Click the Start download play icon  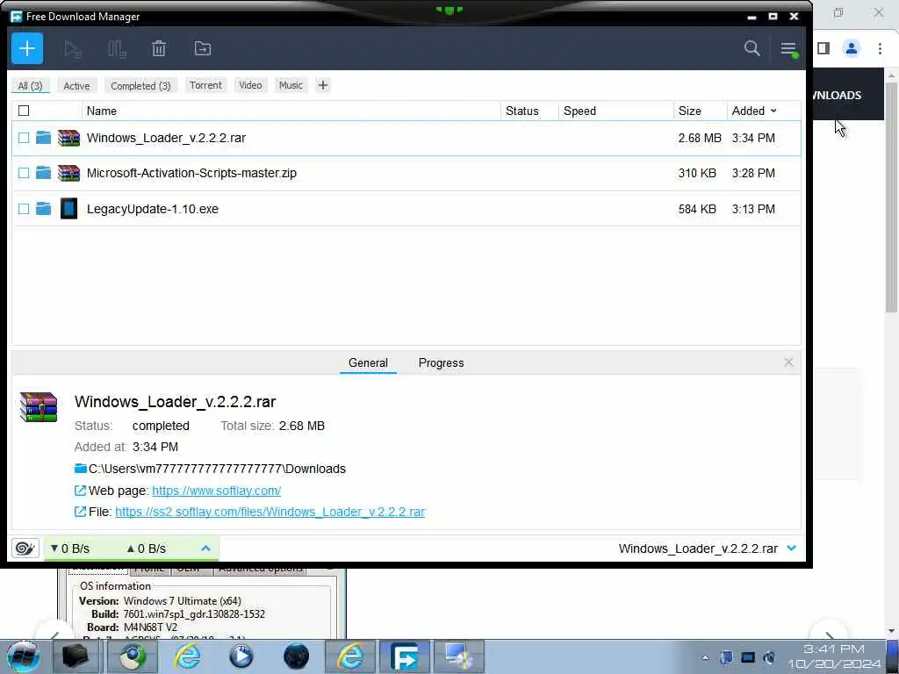[x=73, y=49]
